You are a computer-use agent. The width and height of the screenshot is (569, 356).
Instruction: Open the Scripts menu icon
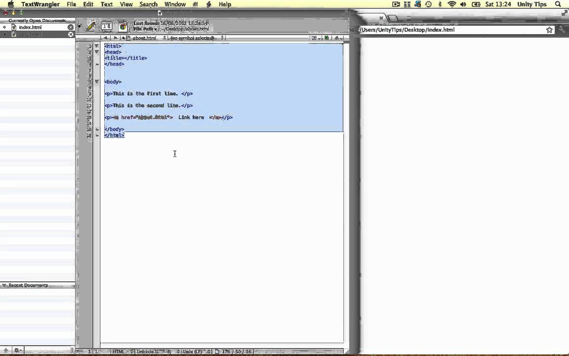click(x=208, y=4)
